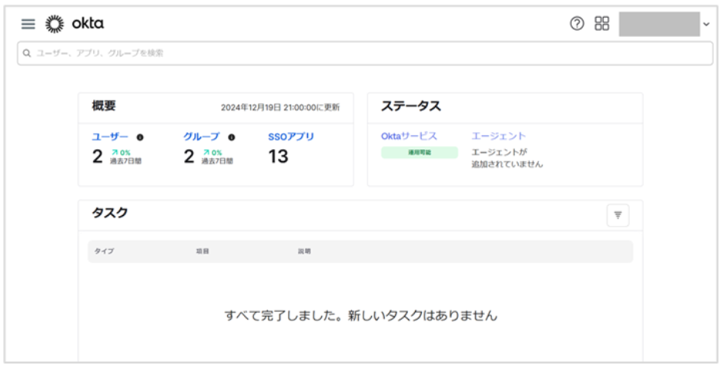Click the 項目 column header
Viewport: 719px width, 365px height.
pos(202,251)
